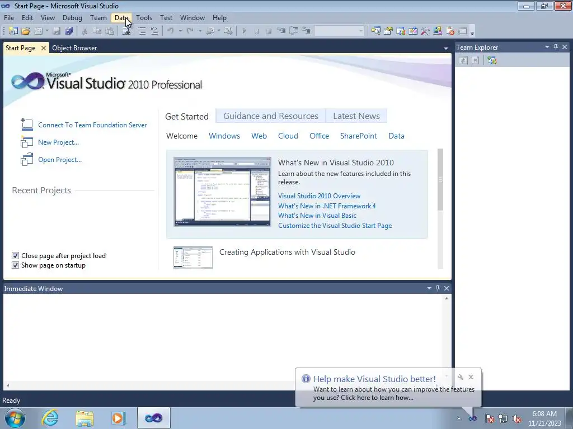
Task: Click the Uncomment Lines toolbar icon
Action: [x=154, y=31]
